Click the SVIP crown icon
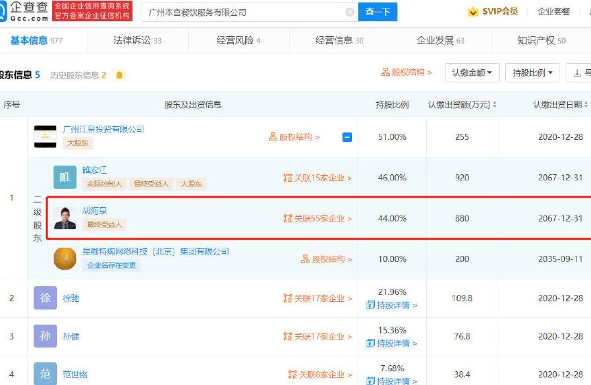Image resolution: width=591 pixels, height=385 pixels. click(x=473, y=12)
